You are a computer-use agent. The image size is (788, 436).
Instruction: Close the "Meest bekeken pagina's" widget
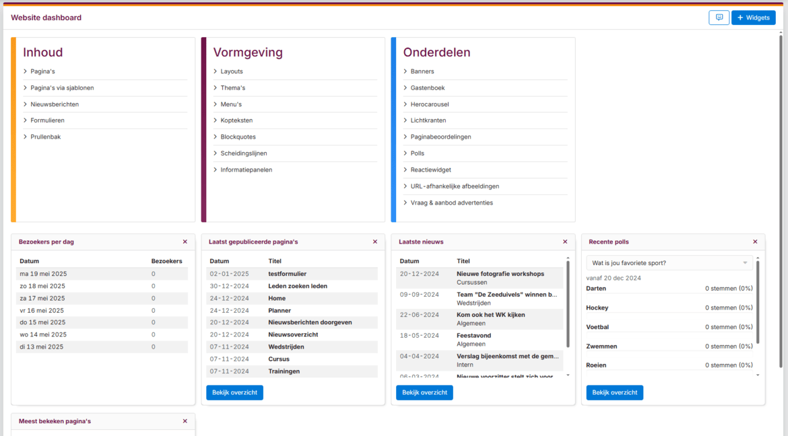tap(185, 421)
